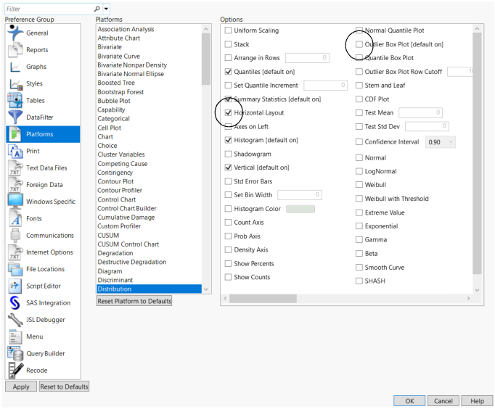This screenshot has width=495, height=409.
Task: Click the Platforms list scroll-down arrow
Action: pyautogui.click(x=206, y=289)
